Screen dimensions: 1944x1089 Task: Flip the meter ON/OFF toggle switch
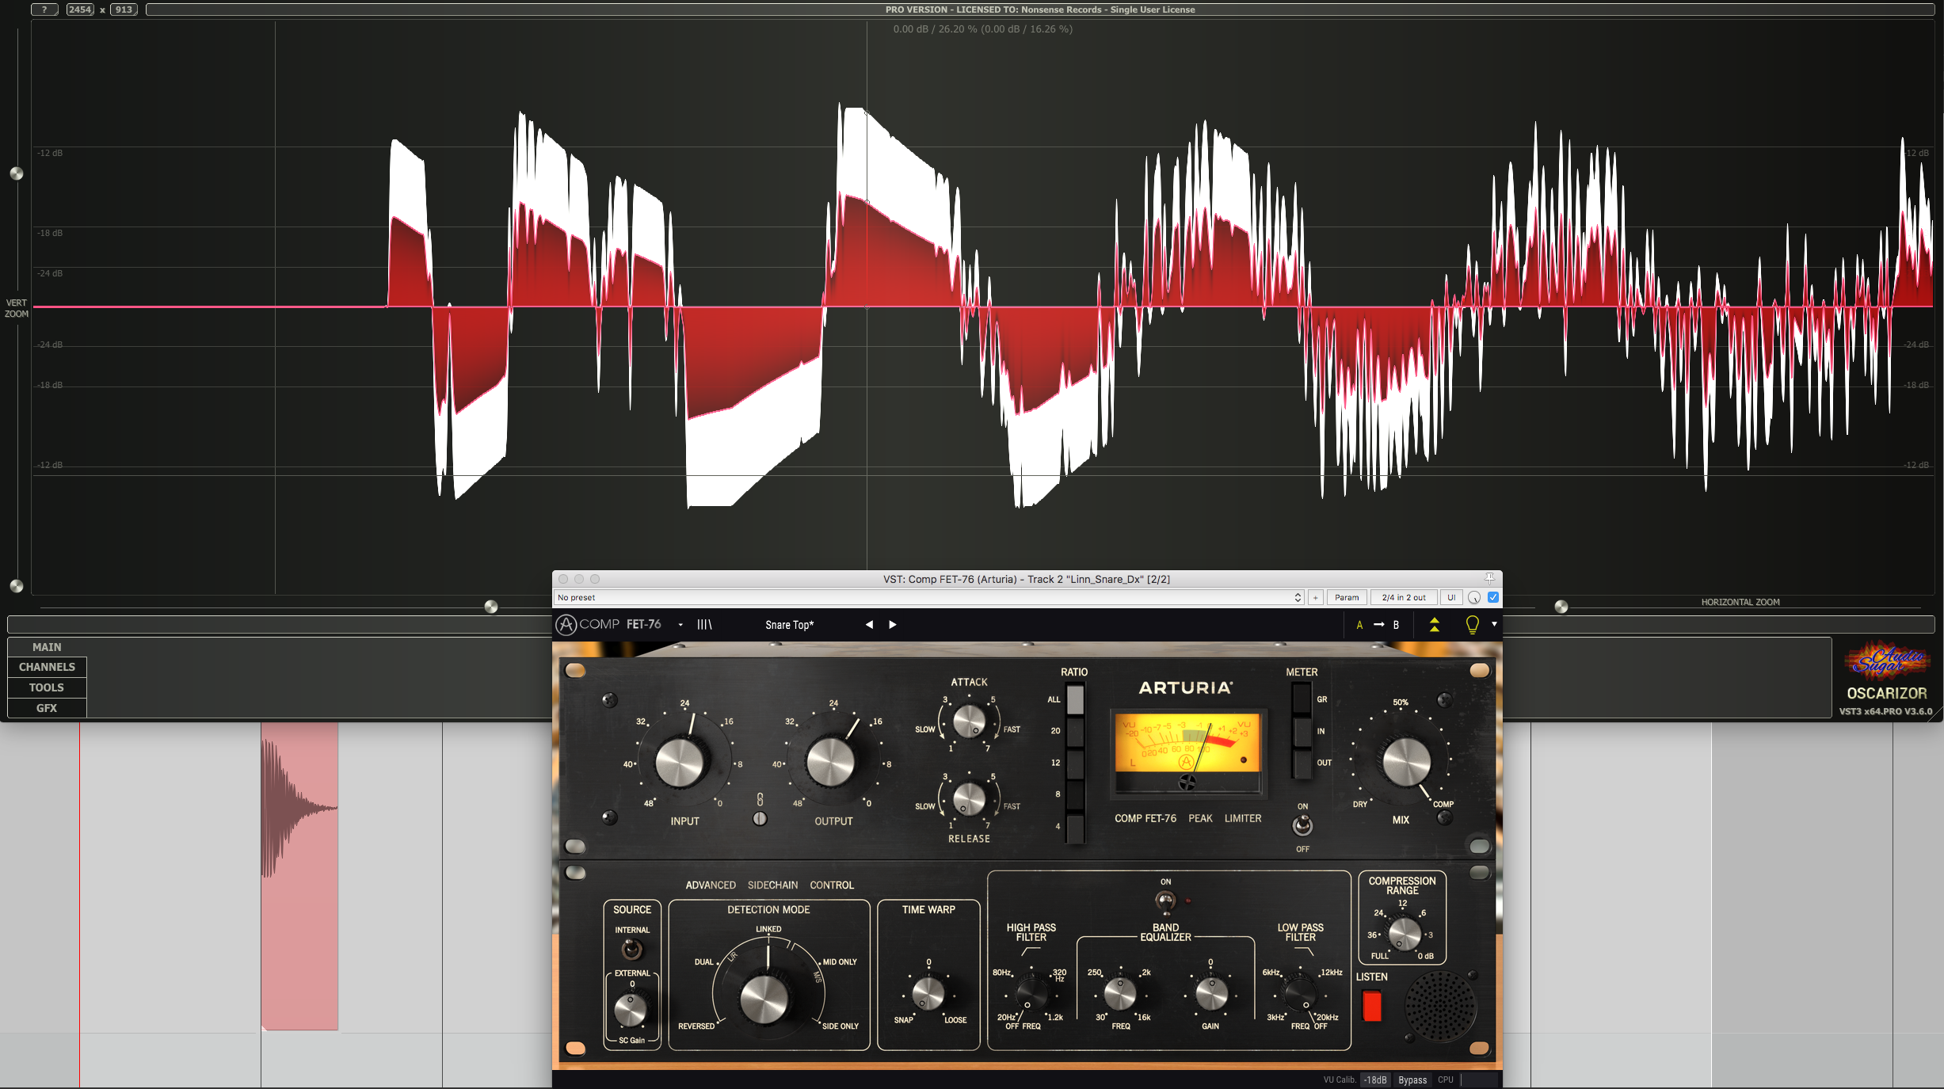point(1302,826)
